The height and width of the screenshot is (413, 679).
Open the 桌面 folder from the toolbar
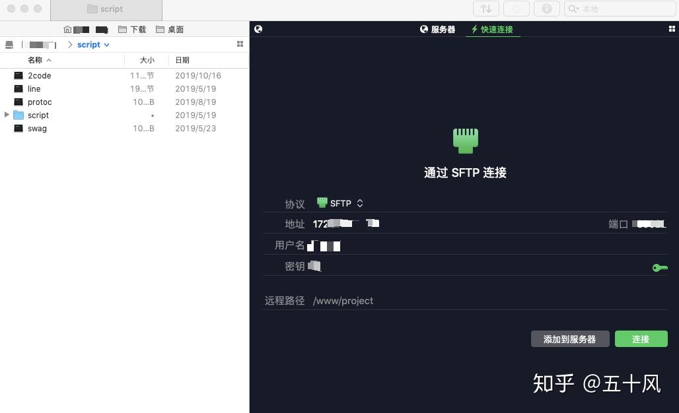[170, 29]
